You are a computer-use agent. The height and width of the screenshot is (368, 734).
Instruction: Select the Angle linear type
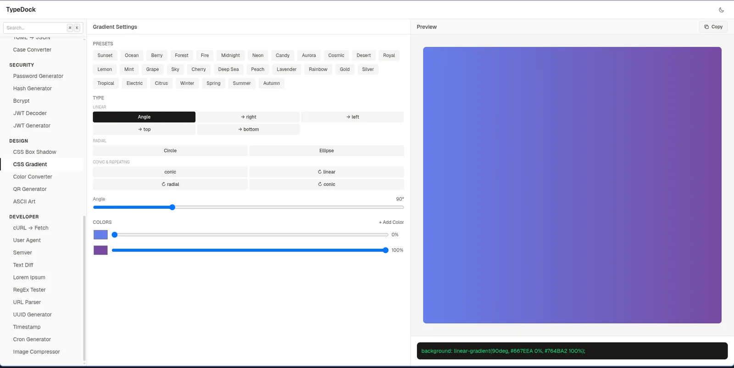144,117
